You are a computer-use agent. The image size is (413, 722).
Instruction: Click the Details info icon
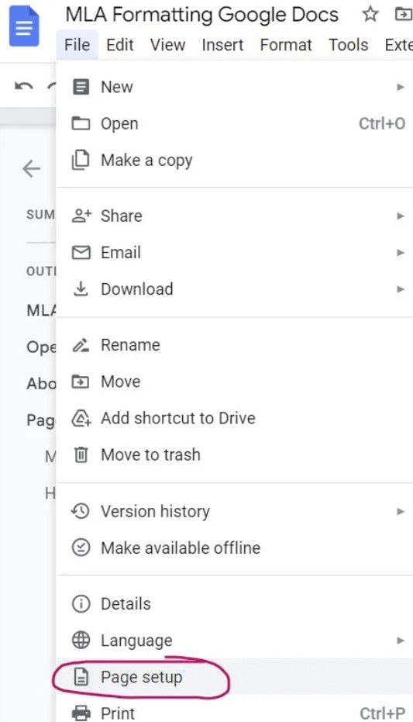tap(81, 603)
